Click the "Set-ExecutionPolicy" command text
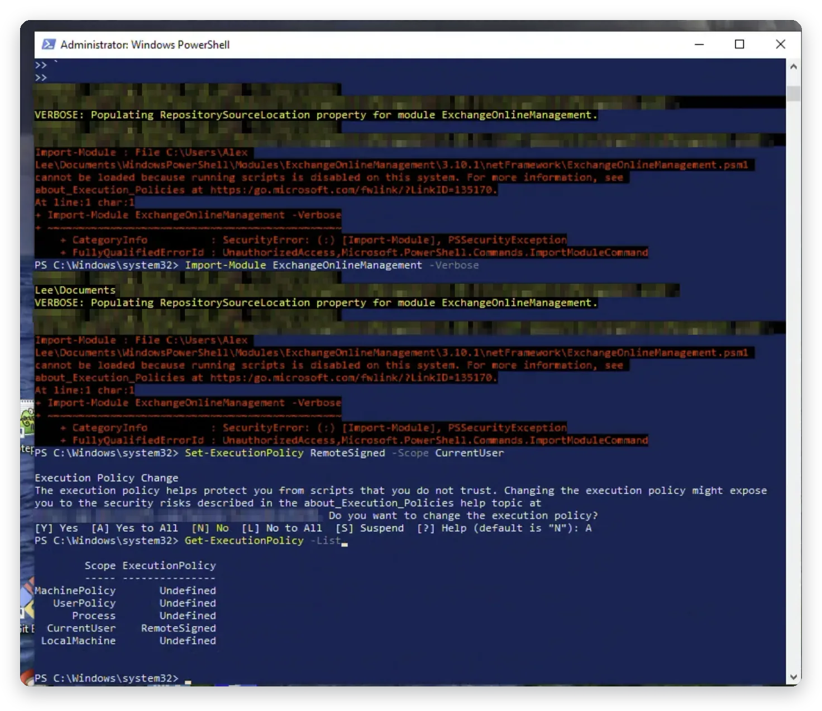The image size is (822, 711). (244, 453)
